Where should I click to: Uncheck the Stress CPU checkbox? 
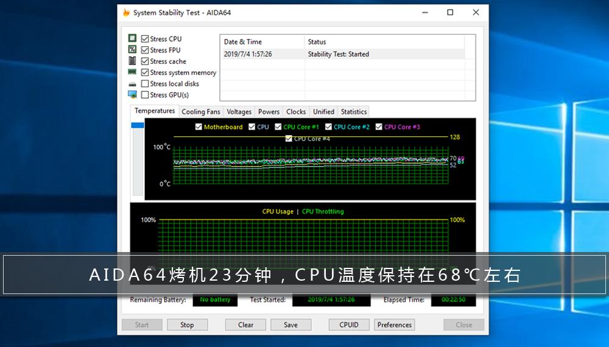146,39
